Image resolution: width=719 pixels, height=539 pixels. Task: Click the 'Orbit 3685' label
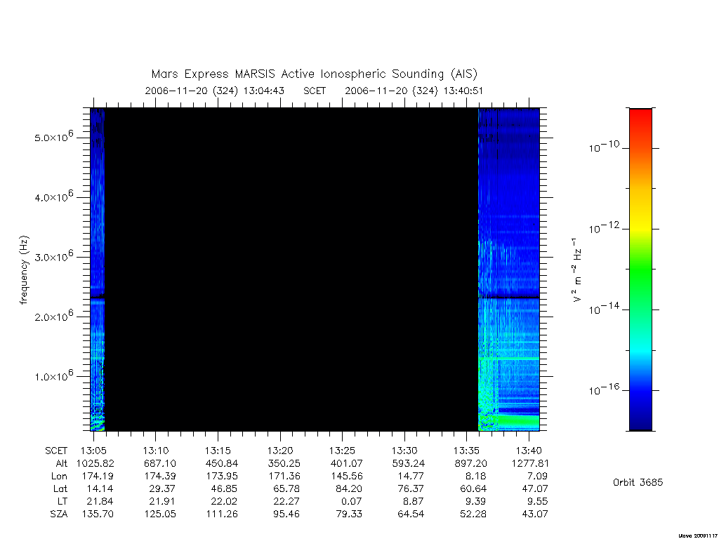click(x=638, y=482)
